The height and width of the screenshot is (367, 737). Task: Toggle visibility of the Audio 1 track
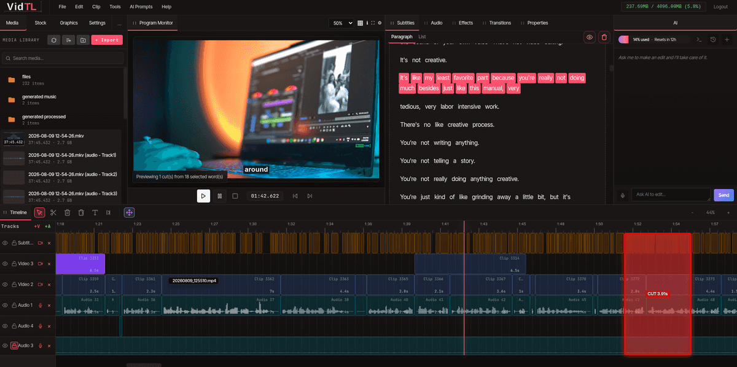coord(5,305)
